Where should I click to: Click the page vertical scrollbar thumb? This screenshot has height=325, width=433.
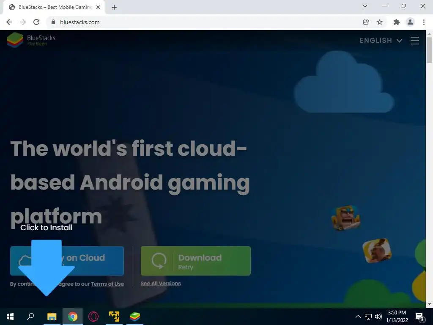[429, 50]
